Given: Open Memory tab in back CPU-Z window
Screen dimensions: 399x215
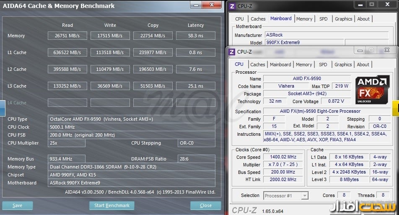Looking at the screenshot, I should [x=304, y=19].
